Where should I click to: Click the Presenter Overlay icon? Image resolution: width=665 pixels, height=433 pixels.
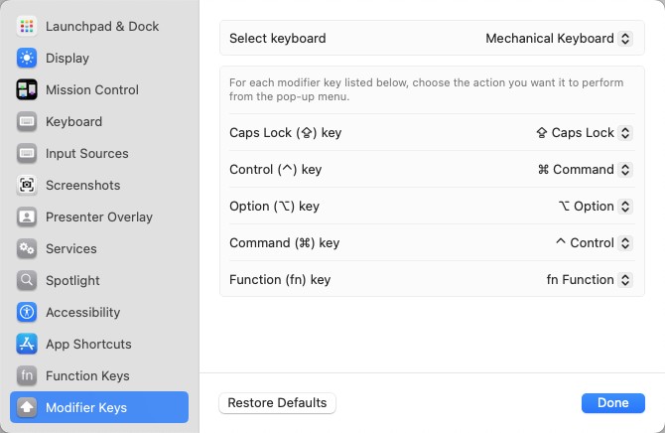(x=27, y=216)
